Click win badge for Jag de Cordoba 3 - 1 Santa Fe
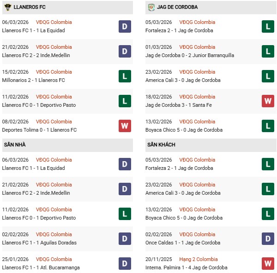The width and height of the screenshot is (277, 273). tap(268, 101)
